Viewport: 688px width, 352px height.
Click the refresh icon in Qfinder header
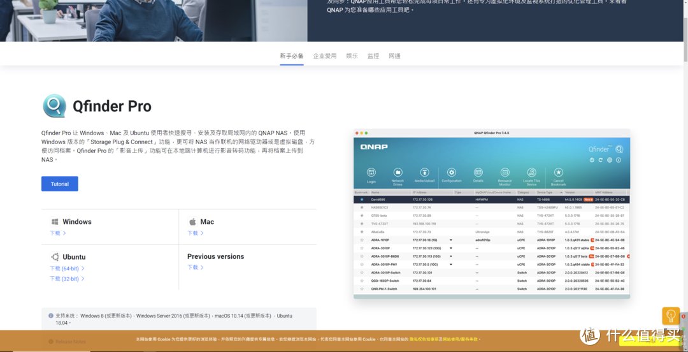[601, 160]
